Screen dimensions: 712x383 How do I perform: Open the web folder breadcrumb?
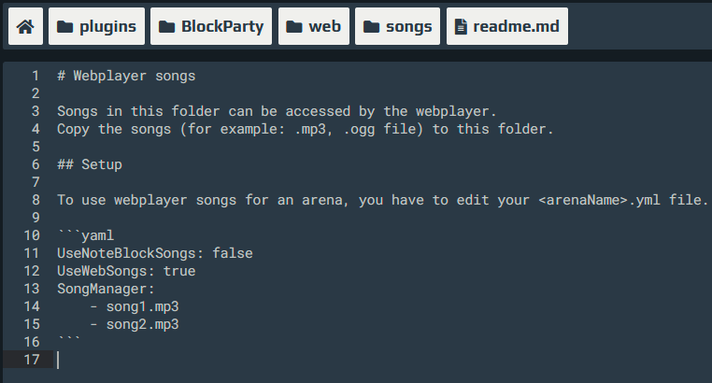click(x=314, y=26)
